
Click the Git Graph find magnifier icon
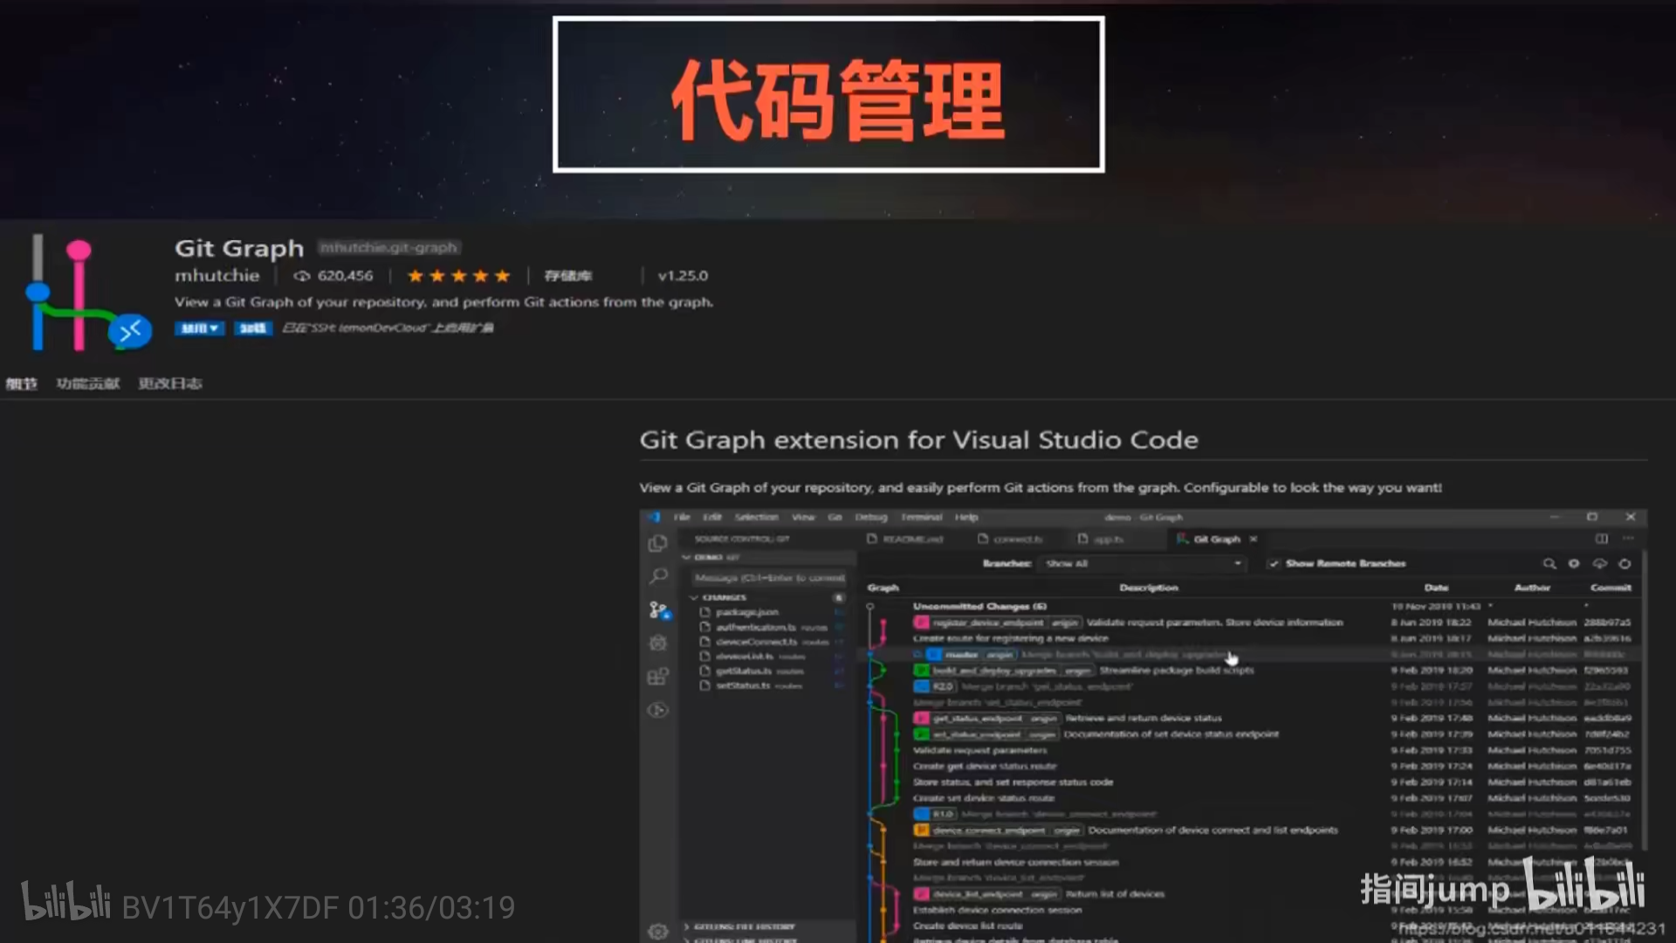1549,564
